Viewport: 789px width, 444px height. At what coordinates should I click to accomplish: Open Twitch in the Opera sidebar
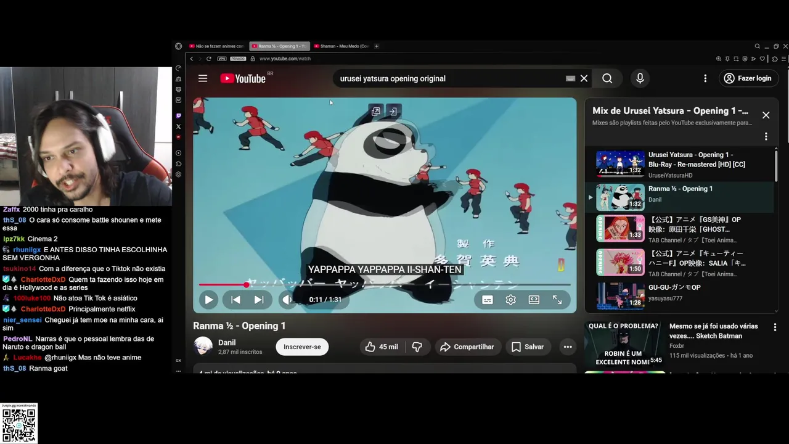[x=178, y=116]
